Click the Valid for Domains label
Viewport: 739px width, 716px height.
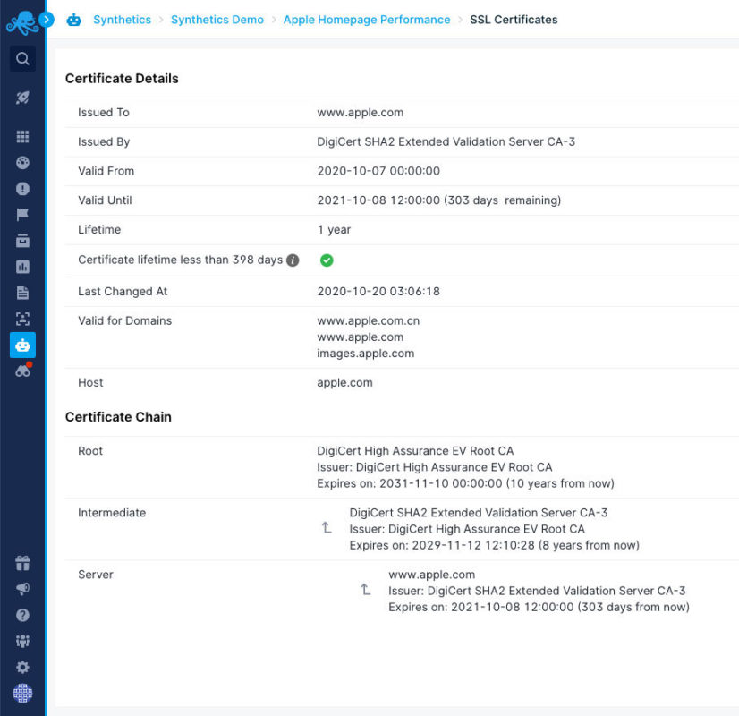click(125, 321)
